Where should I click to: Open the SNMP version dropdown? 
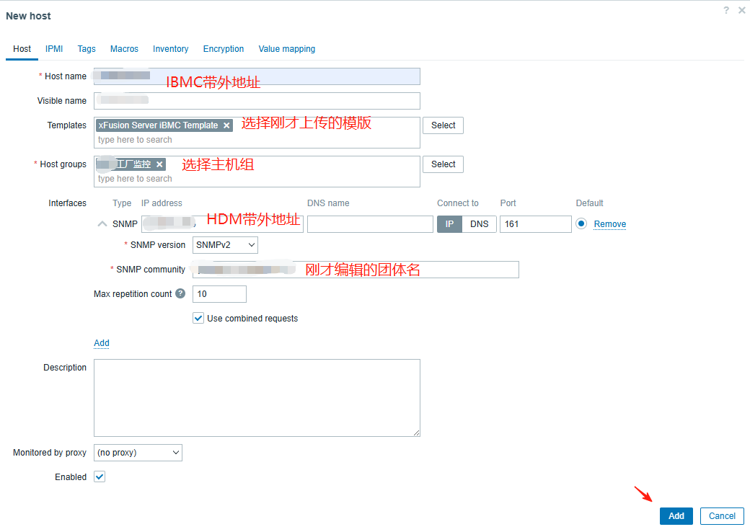pyautogui.click(x=225, y=245)
